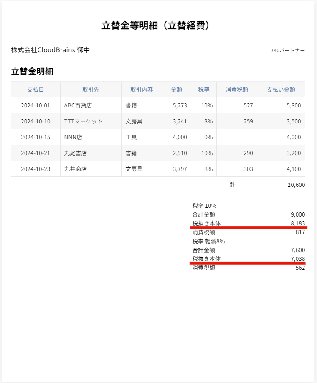Select the date 2024-10-15 cell

[36, 137]
